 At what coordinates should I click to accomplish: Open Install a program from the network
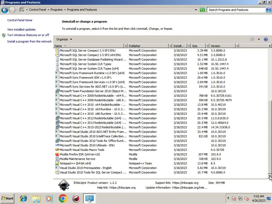tap(29, 41)
